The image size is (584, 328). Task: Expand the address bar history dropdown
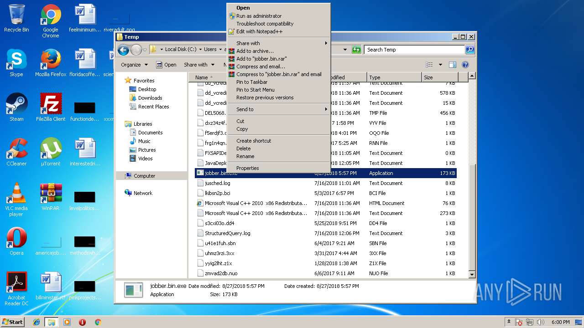click(345, 50)
